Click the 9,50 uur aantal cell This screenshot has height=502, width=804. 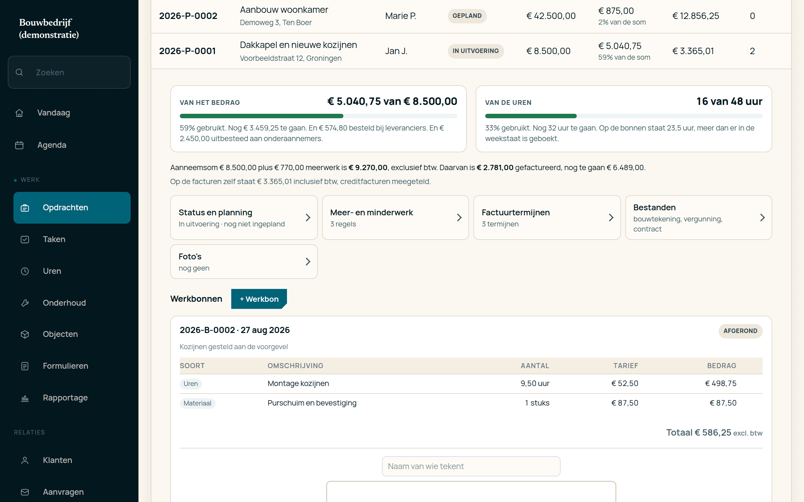[x=535, y=383]
